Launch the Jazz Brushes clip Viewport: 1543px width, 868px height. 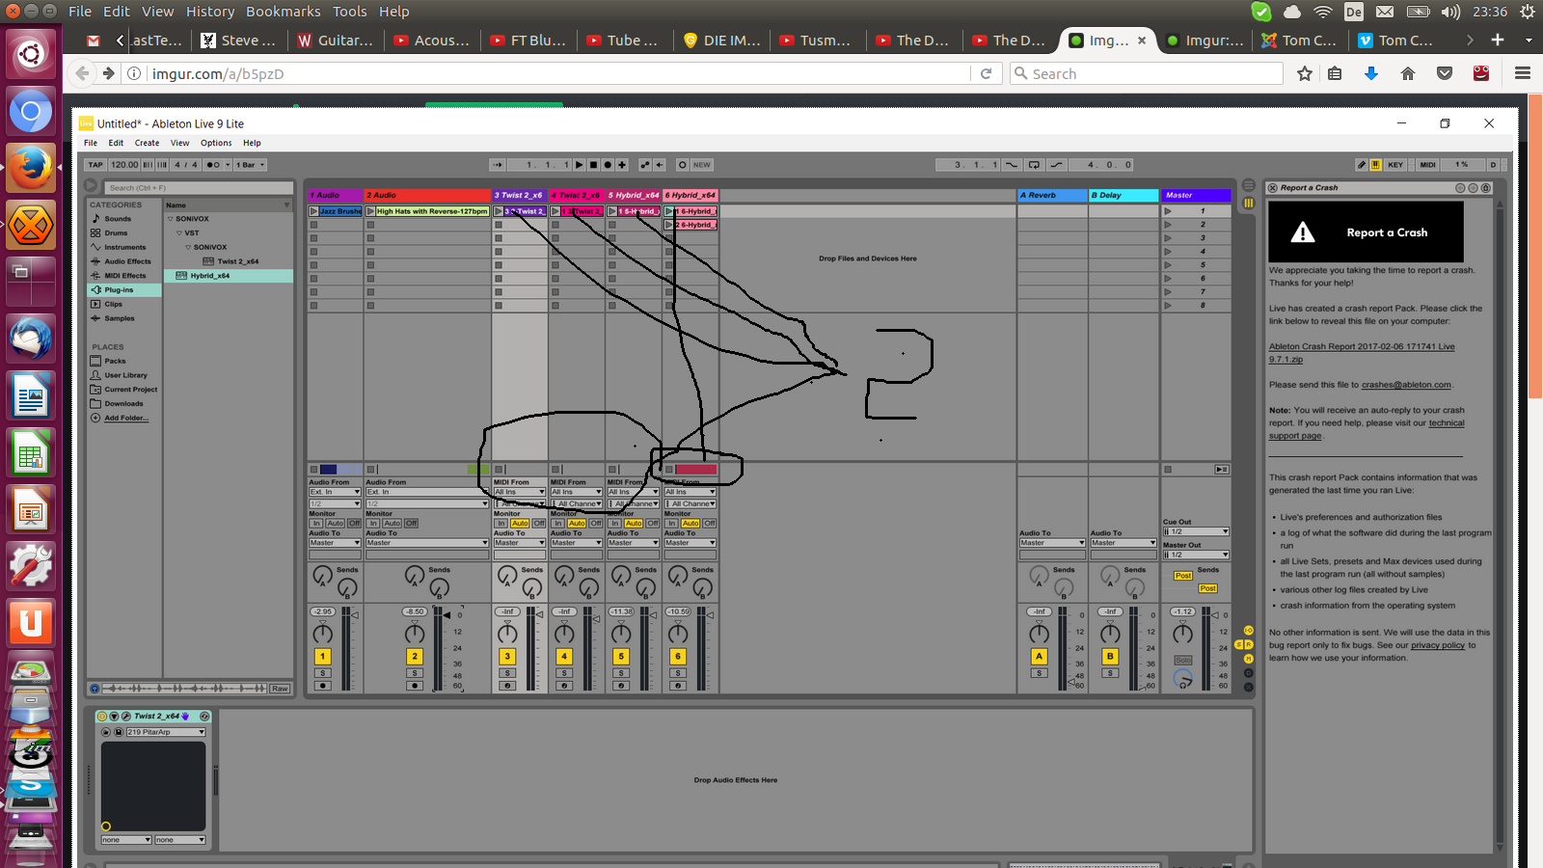tap(313, 211)
